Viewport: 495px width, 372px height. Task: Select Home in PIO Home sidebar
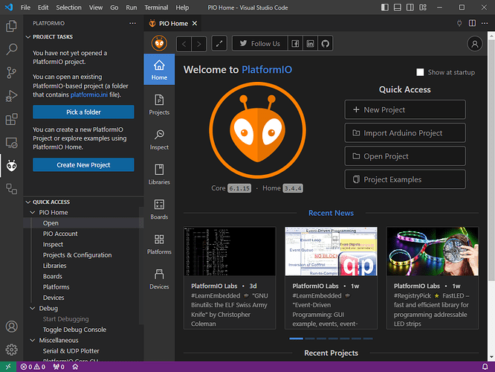pos(159,69)
